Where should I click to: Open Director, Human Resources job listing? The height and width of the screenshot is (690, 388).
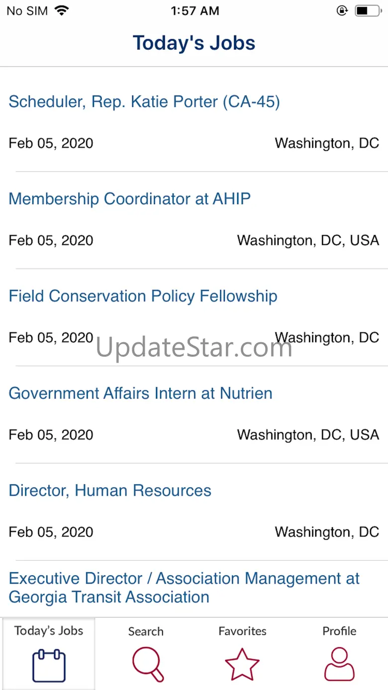(110, 491)
